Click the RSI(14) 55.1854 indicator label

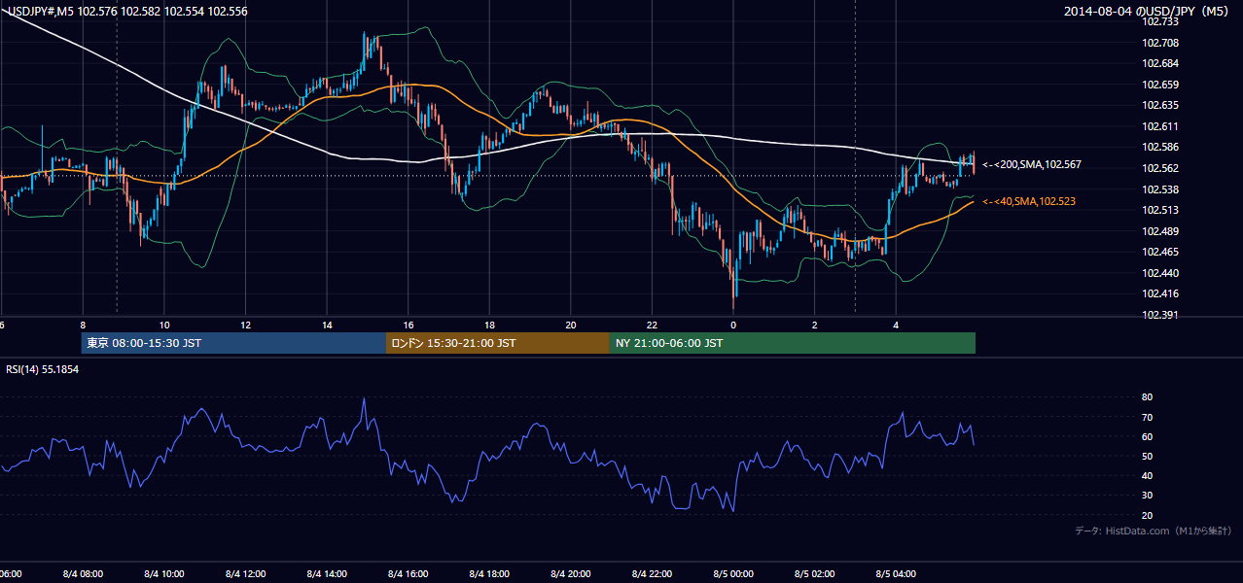tap(43, 370)
